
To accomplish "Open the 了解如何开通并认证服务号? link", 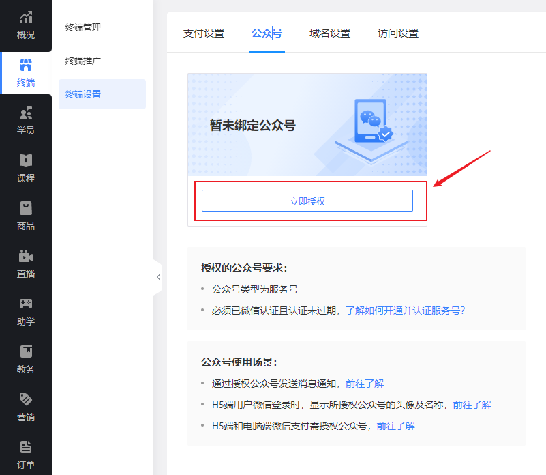I will click(406, 311).
